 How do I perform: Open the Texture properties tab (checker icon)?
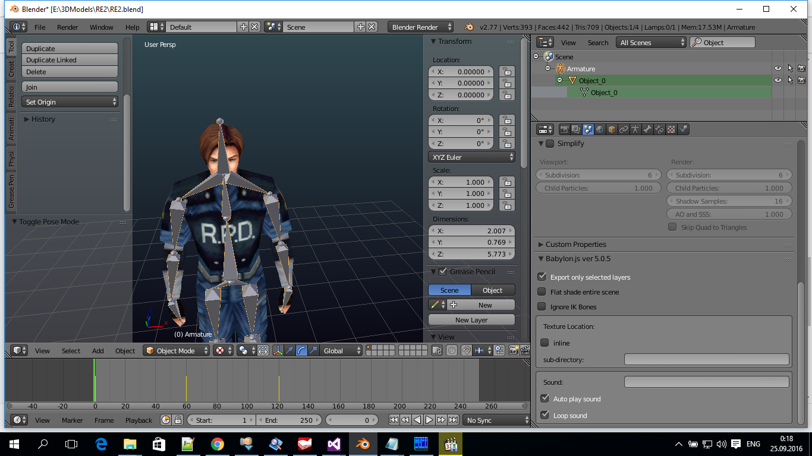(671, 129)
